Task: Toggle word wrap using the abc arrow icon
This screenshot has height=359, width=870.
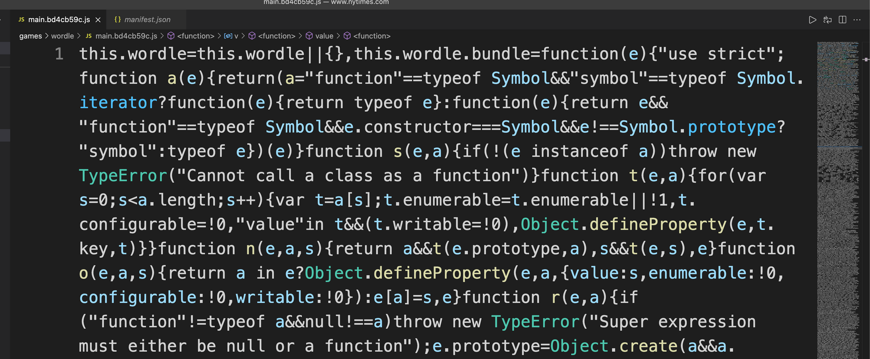Action: pyautogui.click(x=827, y=20)
